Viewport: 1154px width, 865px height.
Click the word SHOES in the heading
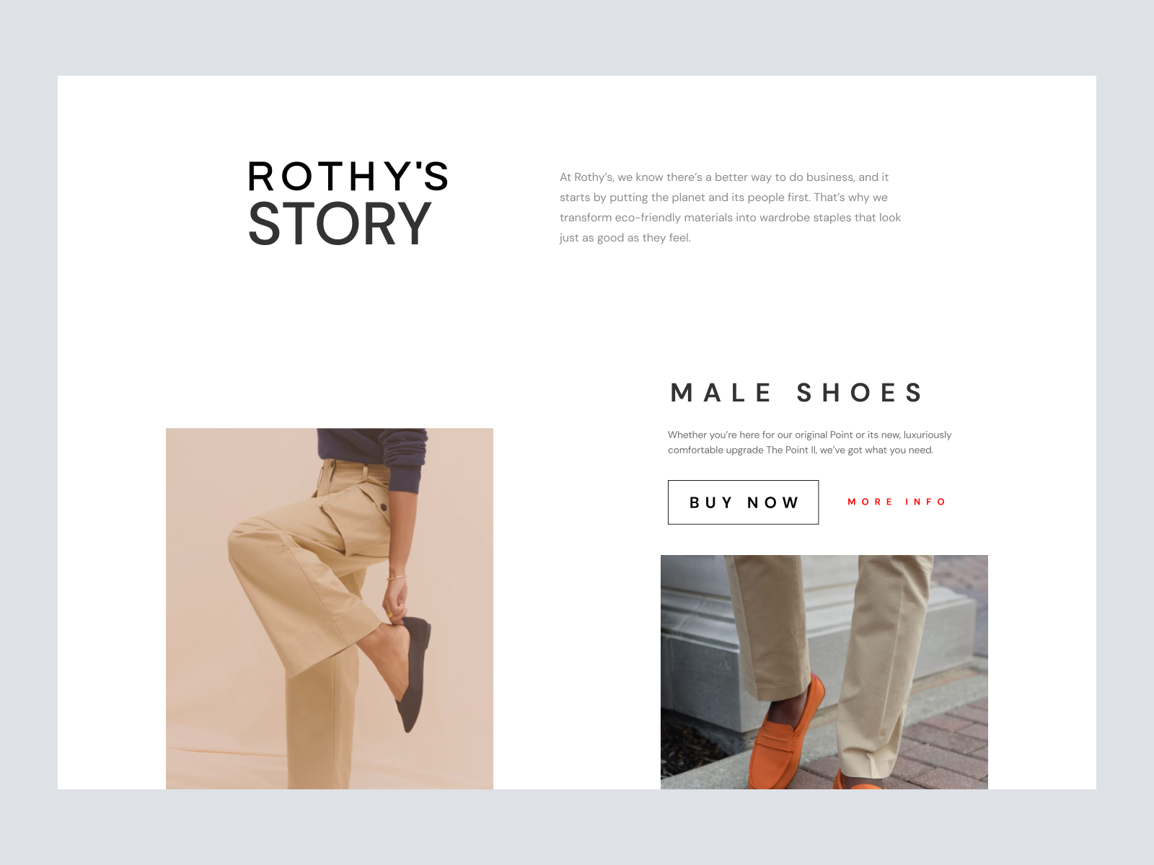pyautogui.click(x=860, y=393)
